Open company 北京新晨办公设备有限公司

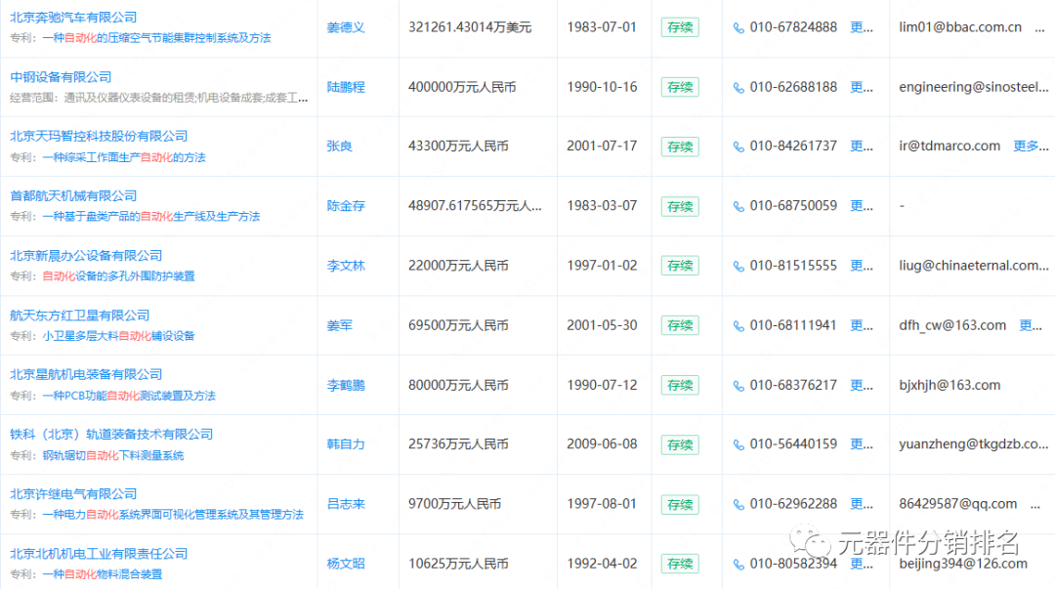86,256
